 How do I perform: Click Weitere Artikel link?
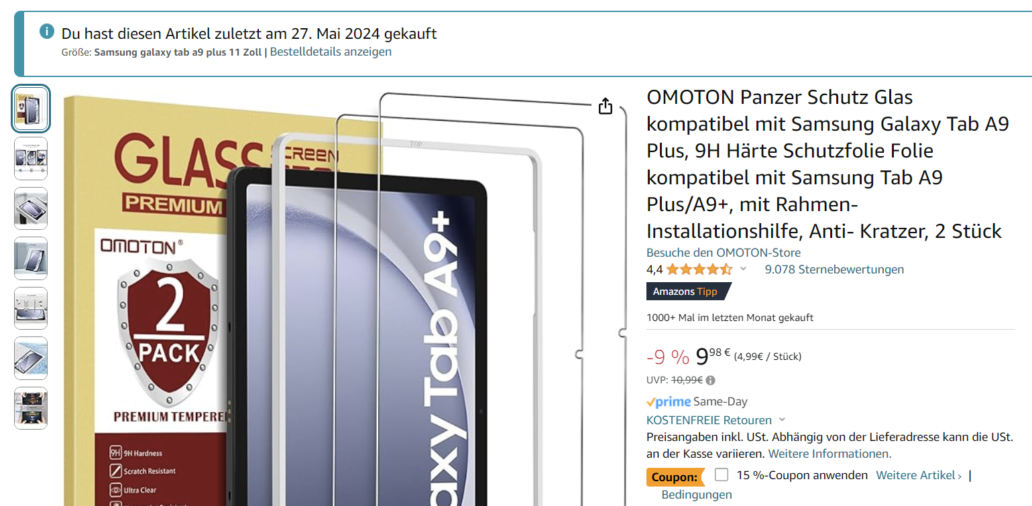pos(919,475)
